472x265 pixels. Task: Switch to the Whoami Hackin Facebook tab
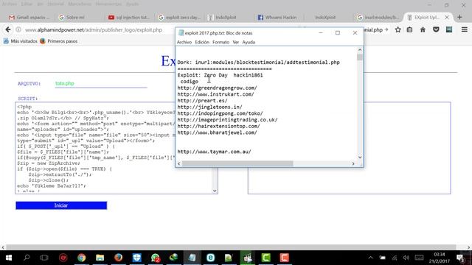click(277, 18)
